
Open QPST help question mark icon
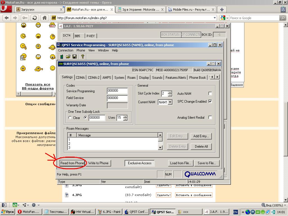82,57
